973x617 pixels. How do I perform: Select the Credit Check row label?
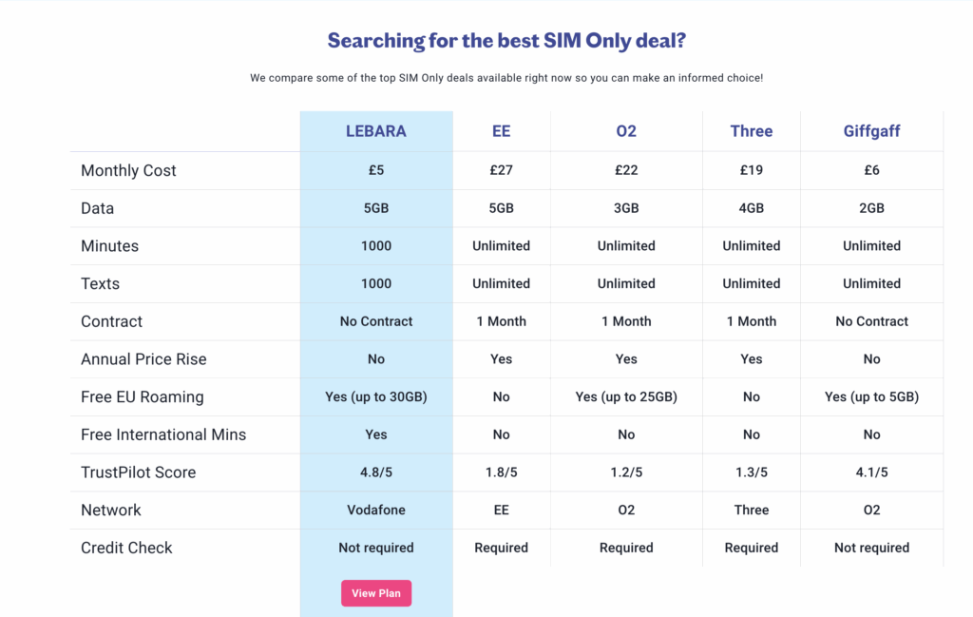point(126,548)
